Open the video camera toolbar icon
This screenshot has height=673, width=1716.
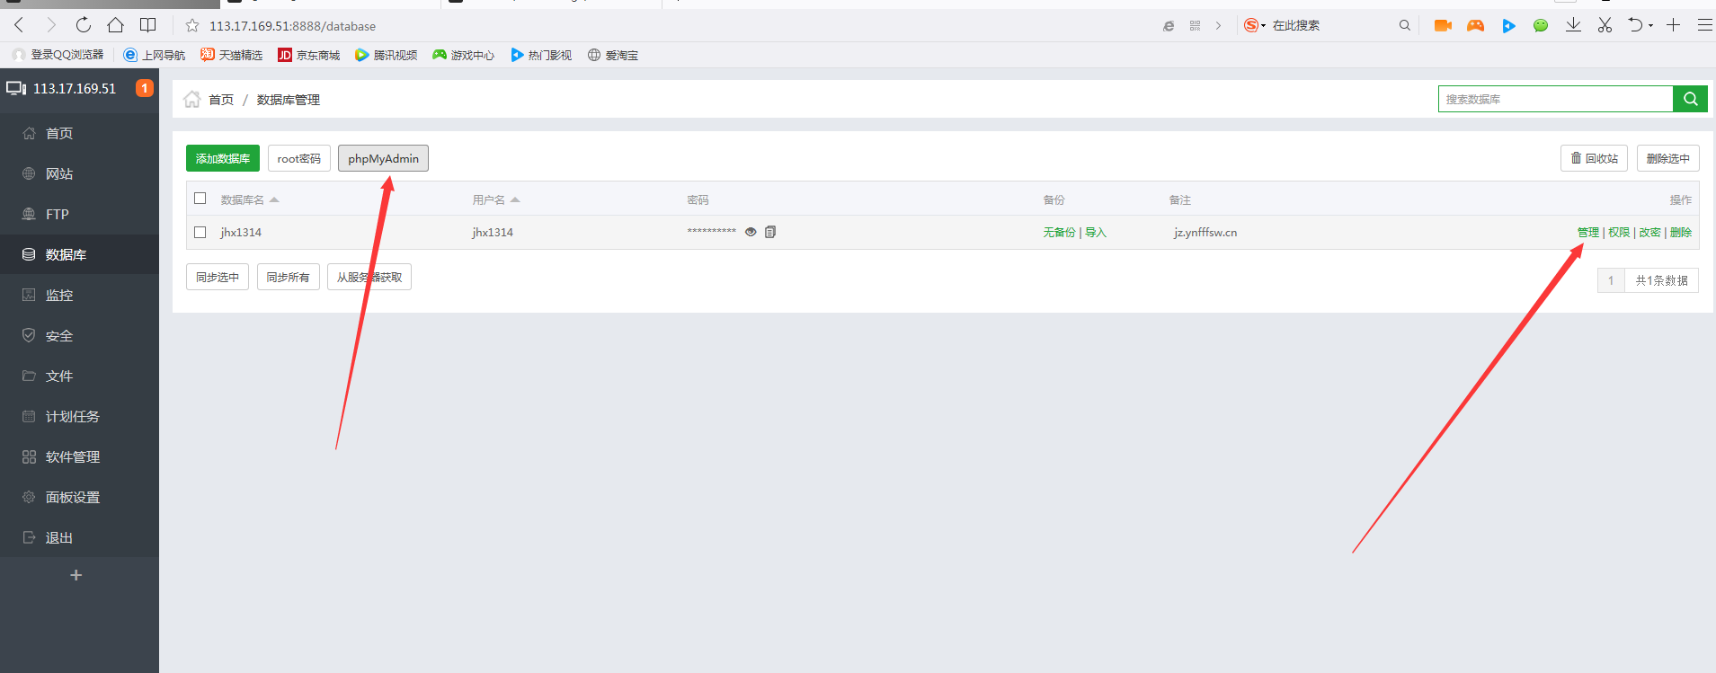tap(1443, 25)
